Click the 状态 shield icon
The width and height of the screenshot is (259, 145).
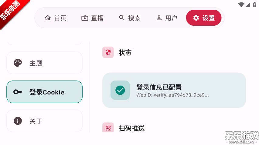[108, 53]
